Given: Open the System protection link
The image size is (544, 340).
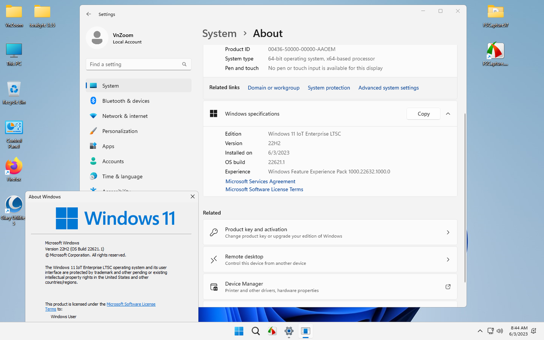Looking at the screenshot, I should tap(329, 88).
